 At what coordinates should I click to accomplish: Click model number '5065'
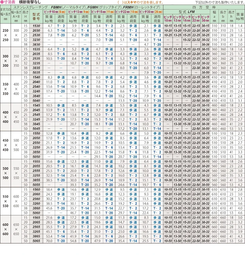(36, 241)
